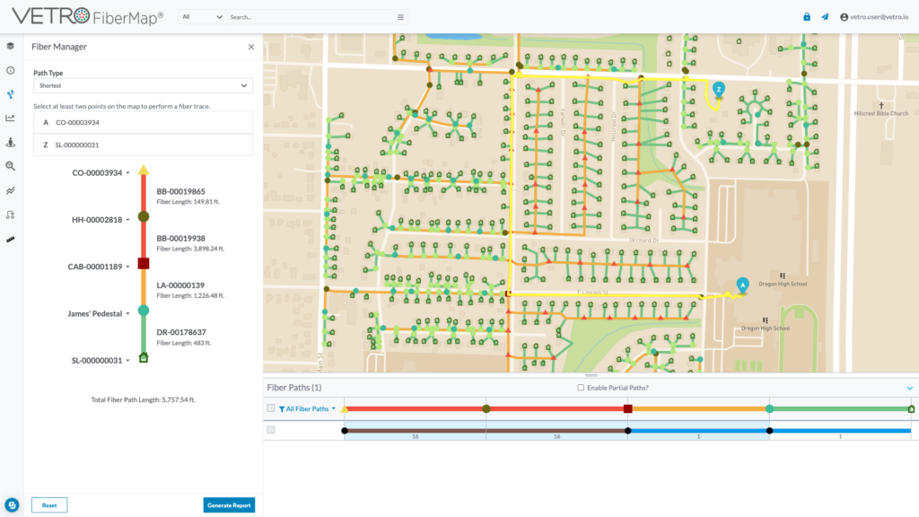
Task: Click the magnifier search tool in sidebar
Action: click(x=10, y=166)
